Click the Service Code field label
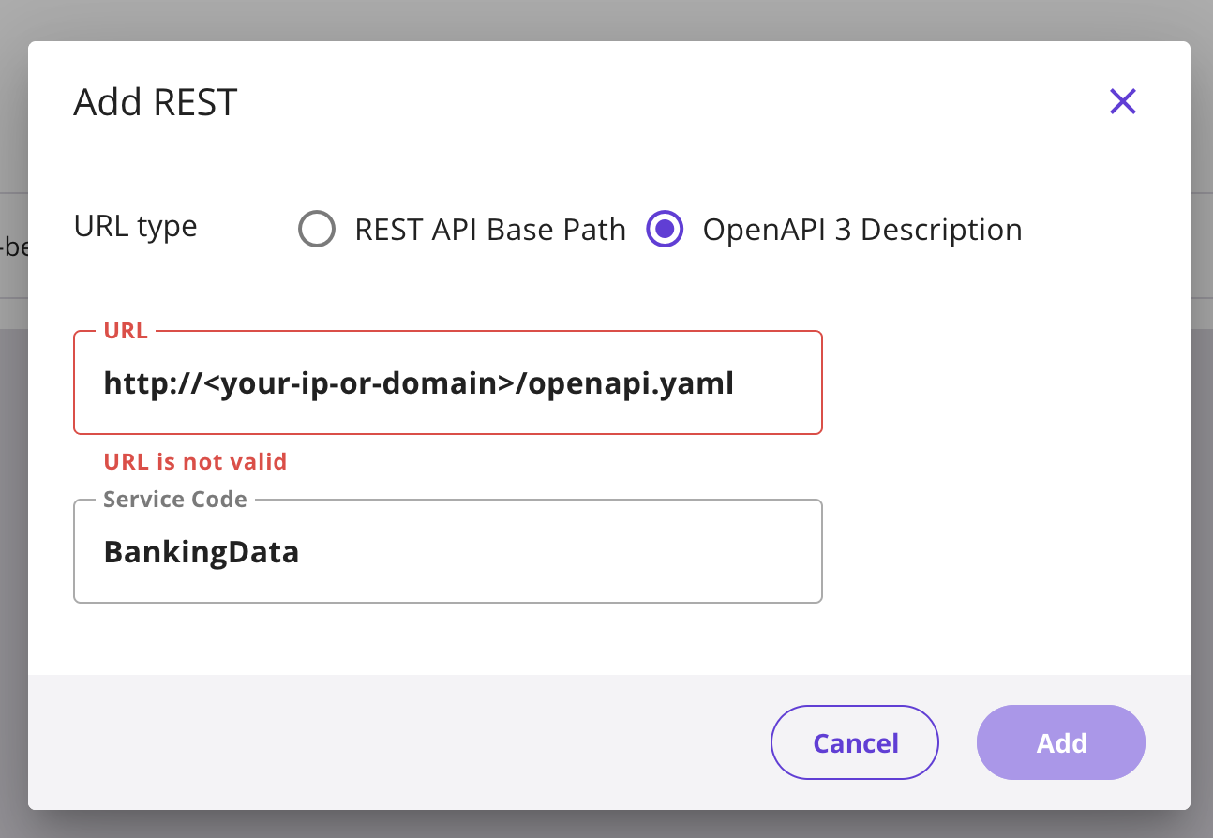This screenshot has width=1213, height=838. 174,499
